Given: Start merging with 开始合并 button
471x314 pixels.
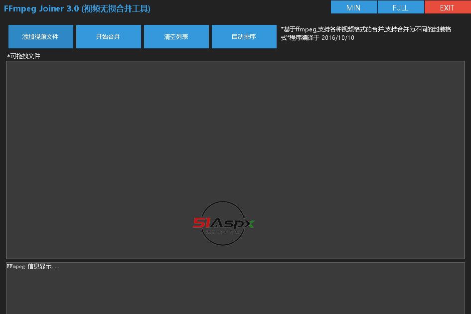Looking at the screenshot, I should pos(109,37).
